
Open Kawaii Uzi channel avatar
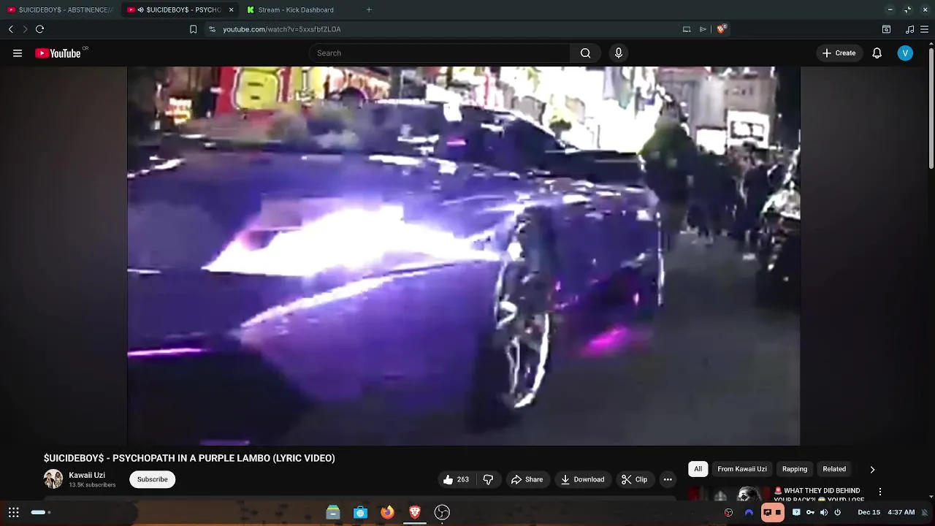(x=53, y=479)
